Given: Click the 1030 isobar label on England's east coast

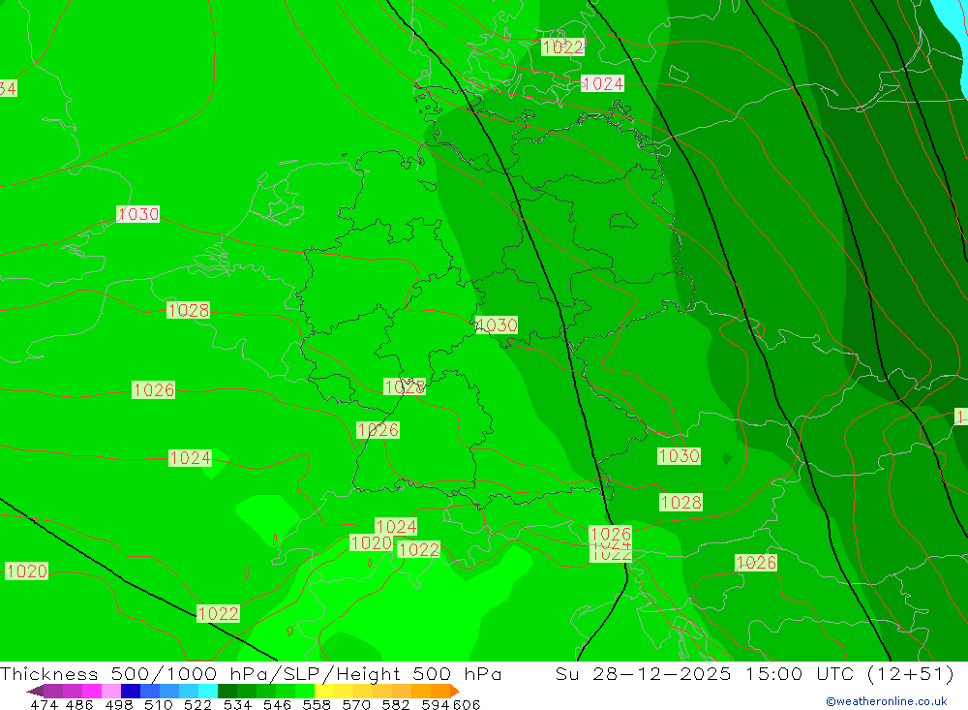Looking at the screenshot, I should (x=138, y=214).
